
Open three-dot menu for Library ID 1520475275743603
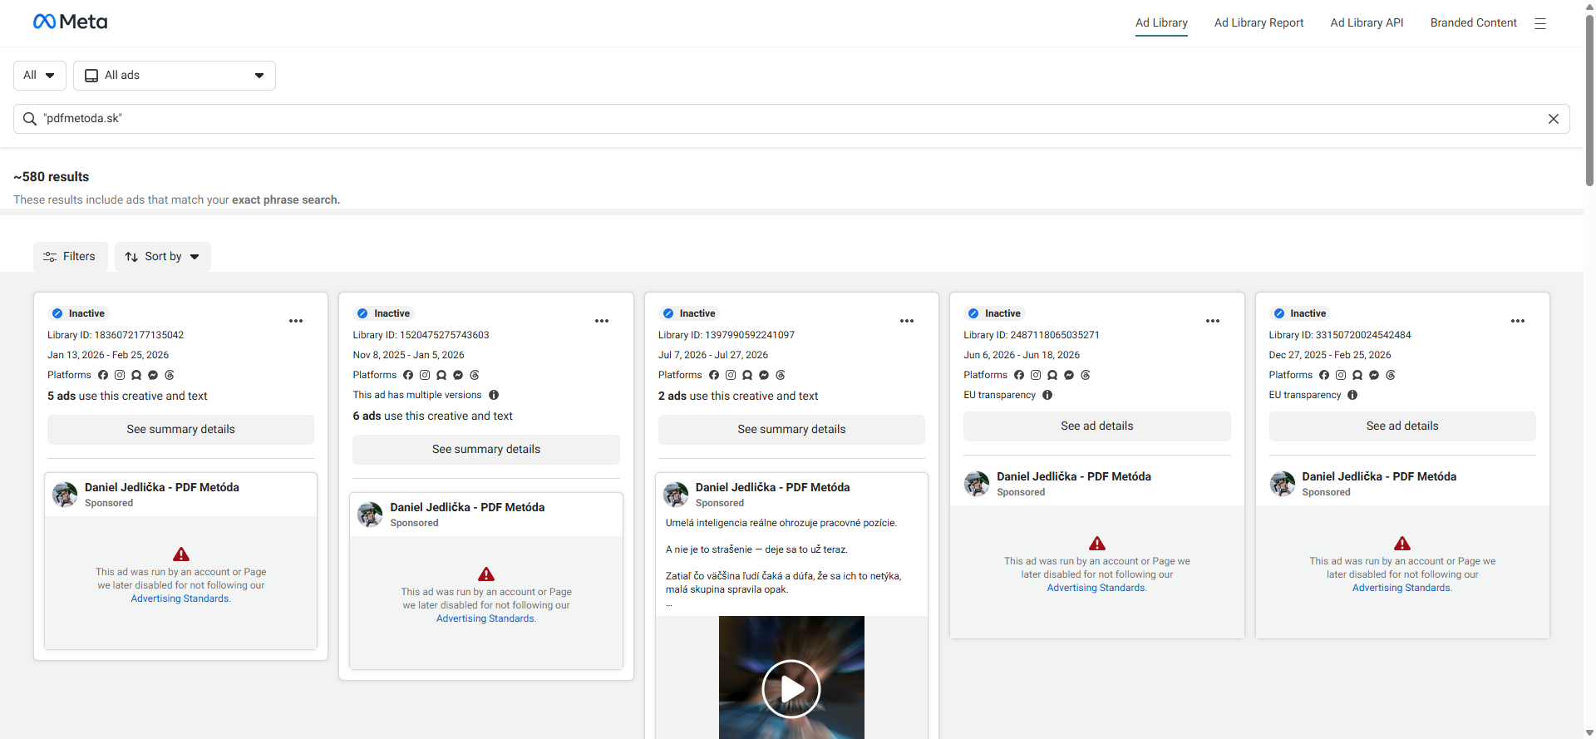602,321
